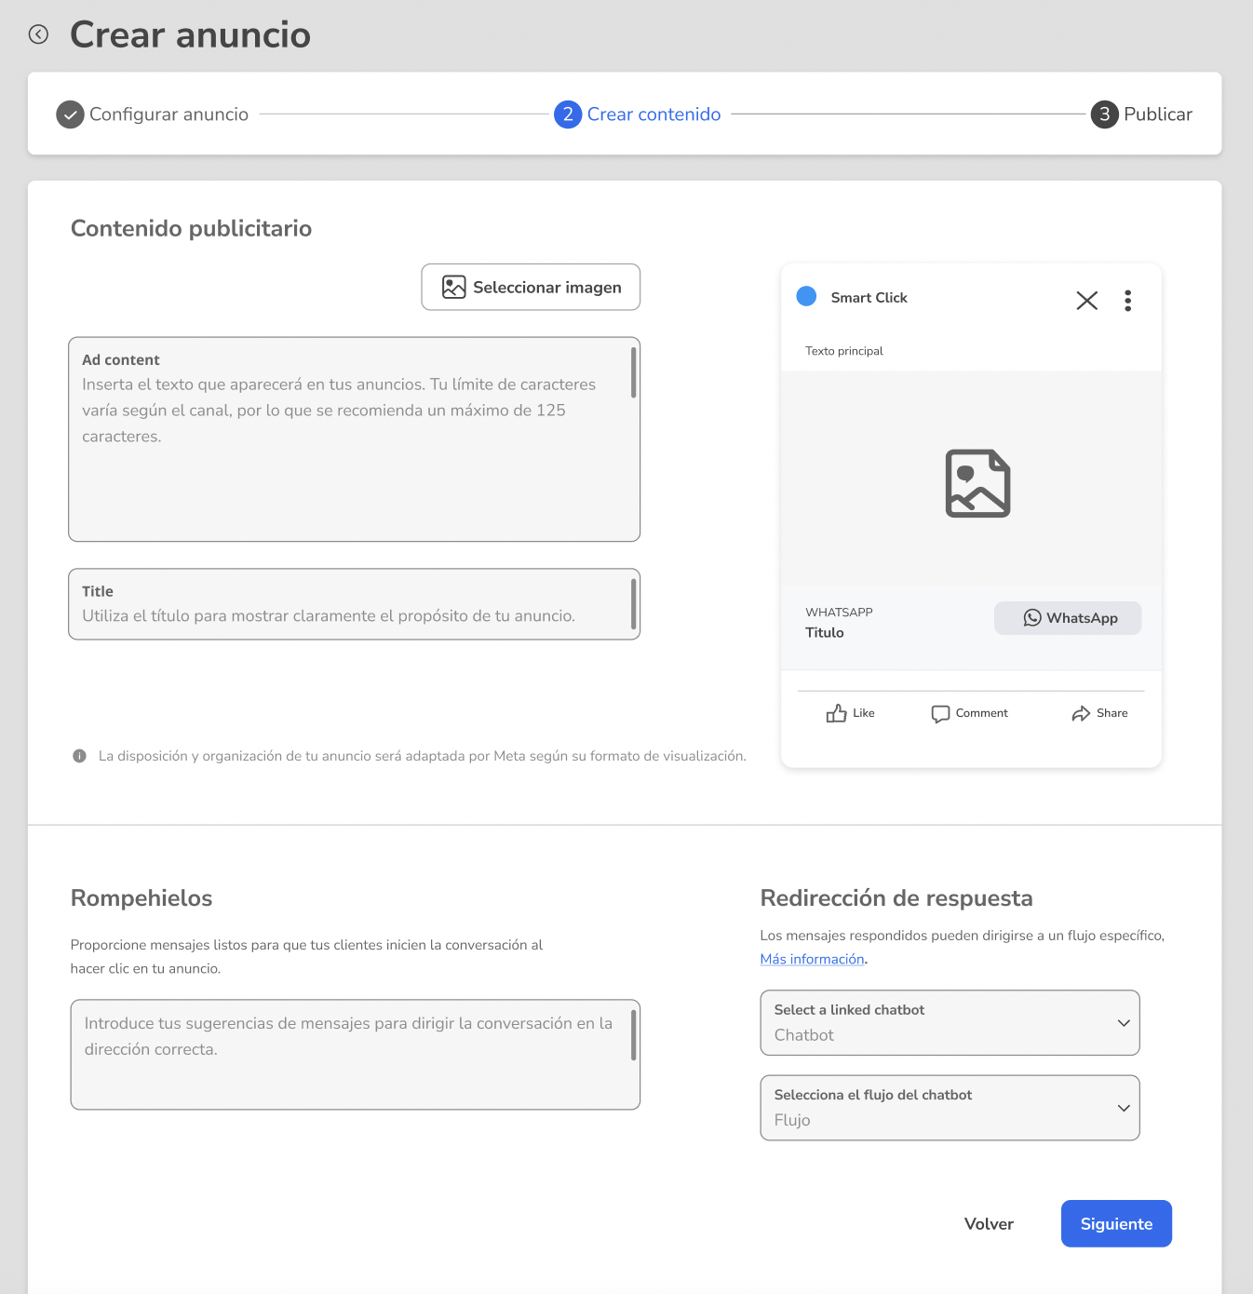Click the Comment speech bubble icon
Viewport: 1253px width, 1294px height.
point(940,714)
